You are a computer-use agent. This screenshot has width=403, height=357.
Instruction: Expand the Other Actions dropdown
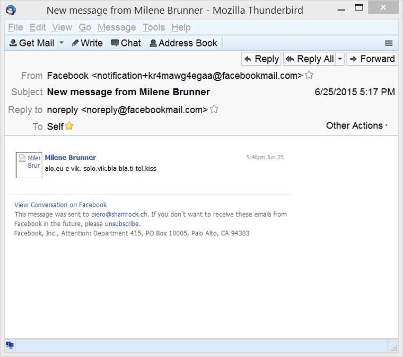click(x=357, y=126)
